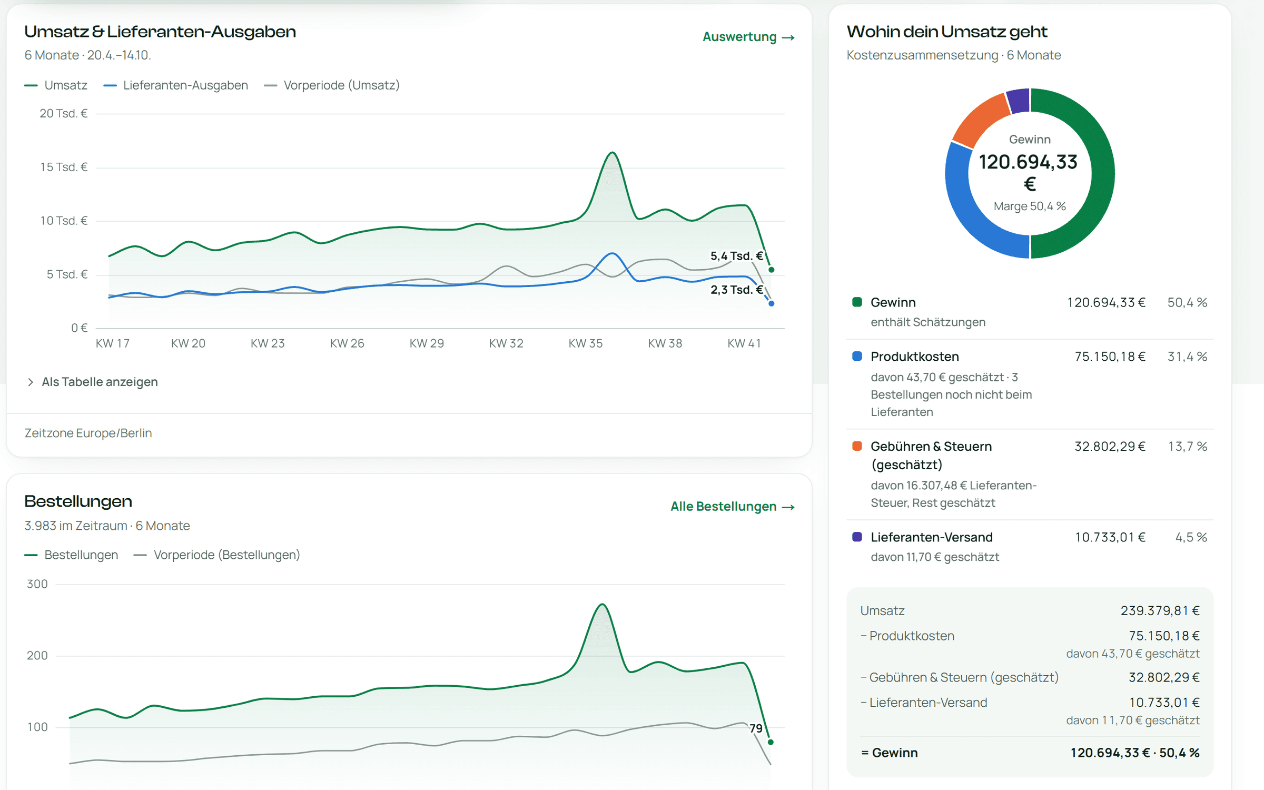Click '6 Monate · 20.4.–14.10.' subtitle
The image size is (1264, 790).
point(87,55)
